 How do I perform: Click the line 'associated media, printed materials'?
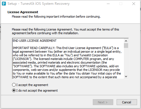(x=60, y=62)
